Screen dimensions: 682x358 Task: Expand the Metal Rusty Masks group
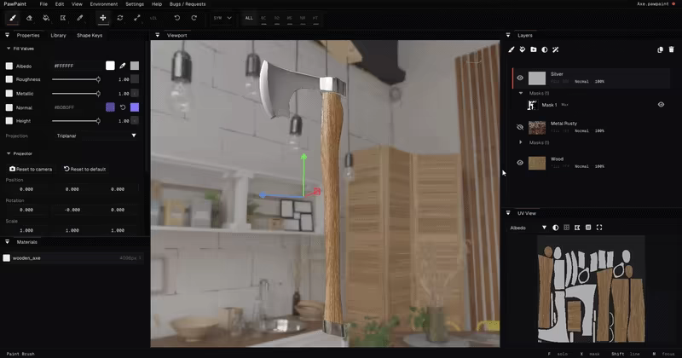(521, 142)
